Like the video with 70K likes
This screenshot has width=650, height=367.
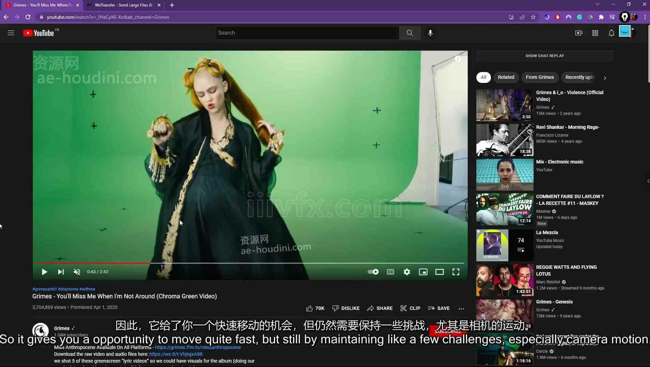pos(315,308)
